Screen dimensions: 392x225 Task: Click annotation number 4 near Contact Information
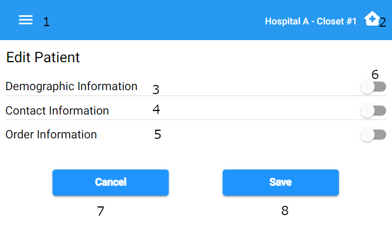coord(156,109)
